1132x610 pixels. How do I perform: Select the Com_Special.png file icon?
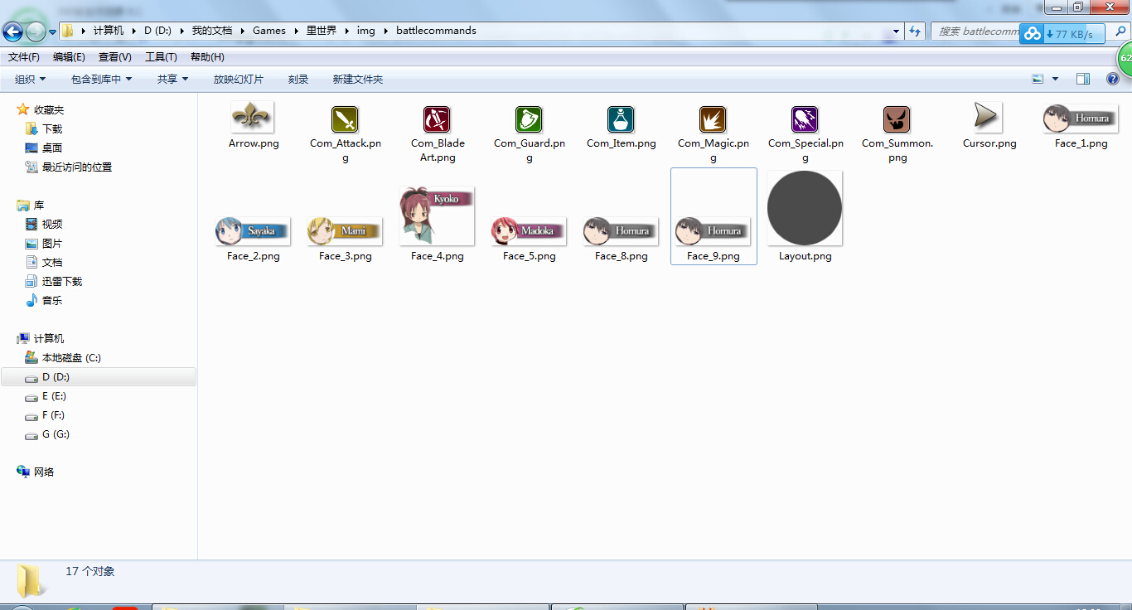click(x=805, y=119)
